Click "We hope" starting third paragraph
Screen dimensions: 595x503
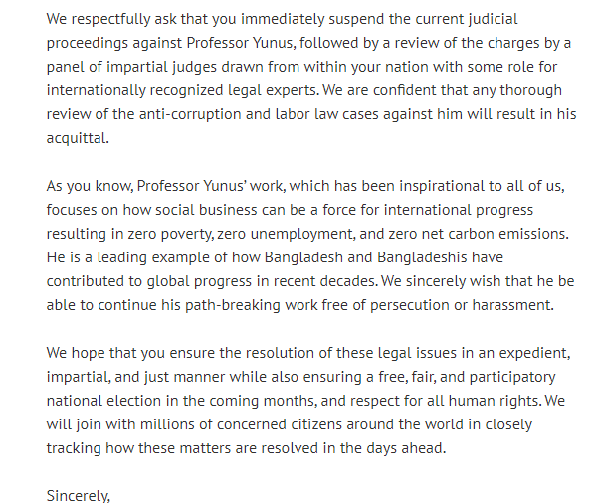click(76, 353)
